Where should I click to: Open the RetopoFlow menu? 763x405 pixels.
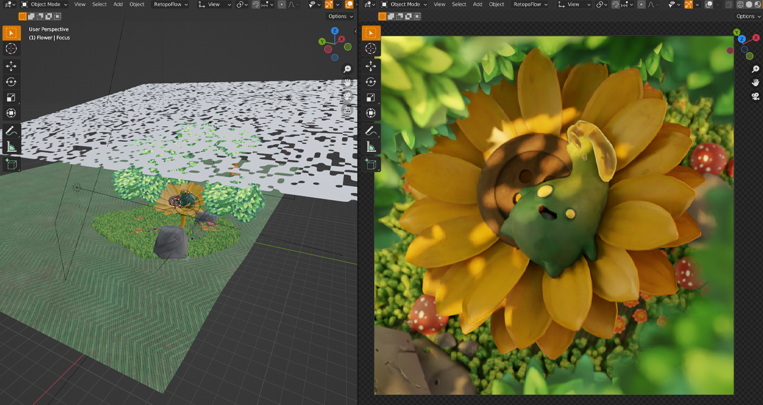(169, 4)
